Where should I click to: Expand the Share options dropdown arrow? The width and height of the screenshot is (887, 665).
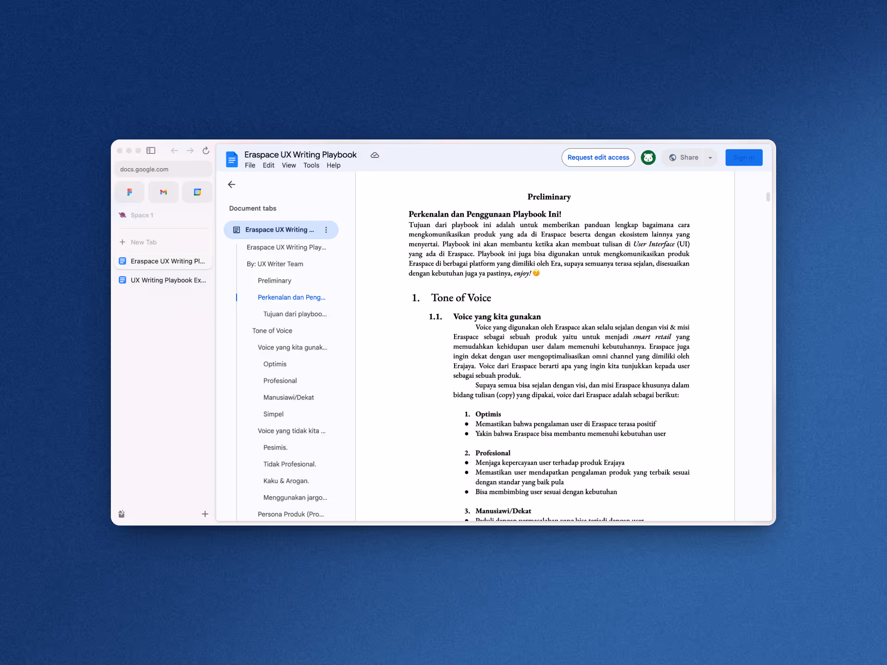tap(710, 157)
